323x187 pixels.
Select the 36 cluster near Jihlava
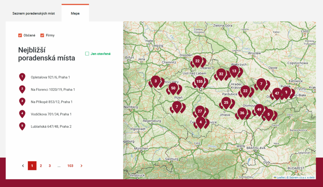243,112
